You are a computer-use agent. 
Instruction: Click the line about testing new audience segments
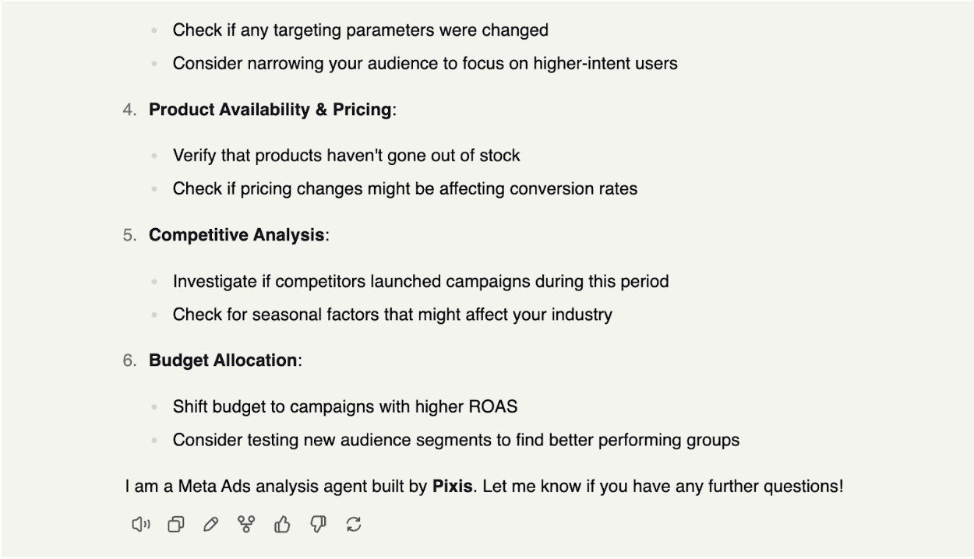[x=456, y=440]
